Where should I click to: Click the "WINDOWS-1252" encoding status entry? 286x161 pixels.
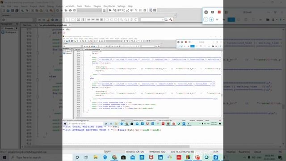157,152
